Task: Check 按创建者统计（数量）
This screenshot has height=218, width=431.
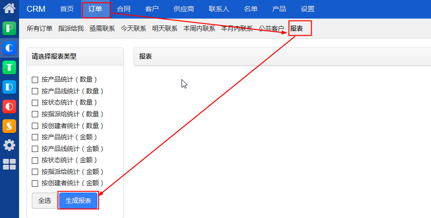Action: [35, 126]
